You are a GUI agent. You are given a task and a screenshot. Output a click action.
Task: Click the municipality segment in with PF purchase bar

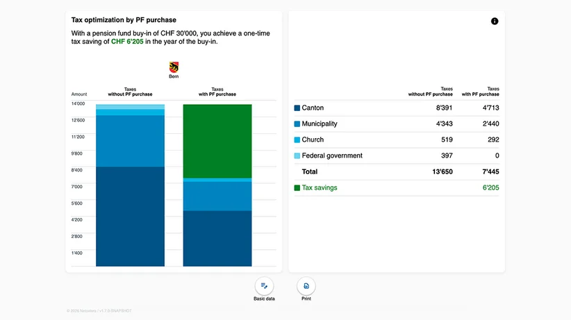[217, 196]
